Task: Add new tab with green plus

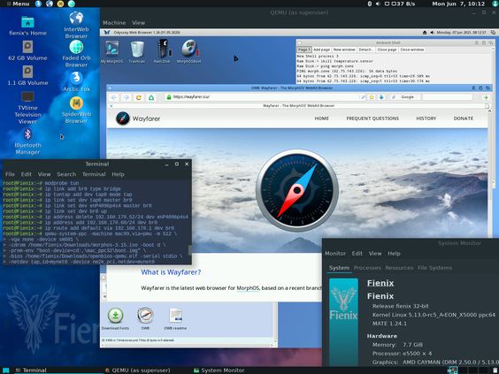Action: tap(486, 97)
